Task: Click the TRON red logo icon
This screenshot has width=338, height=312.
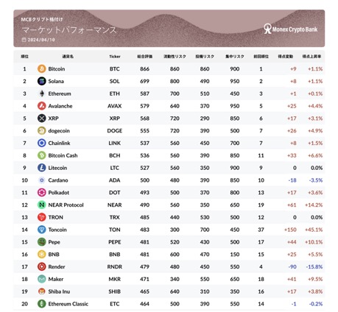Action: point(42,217)
